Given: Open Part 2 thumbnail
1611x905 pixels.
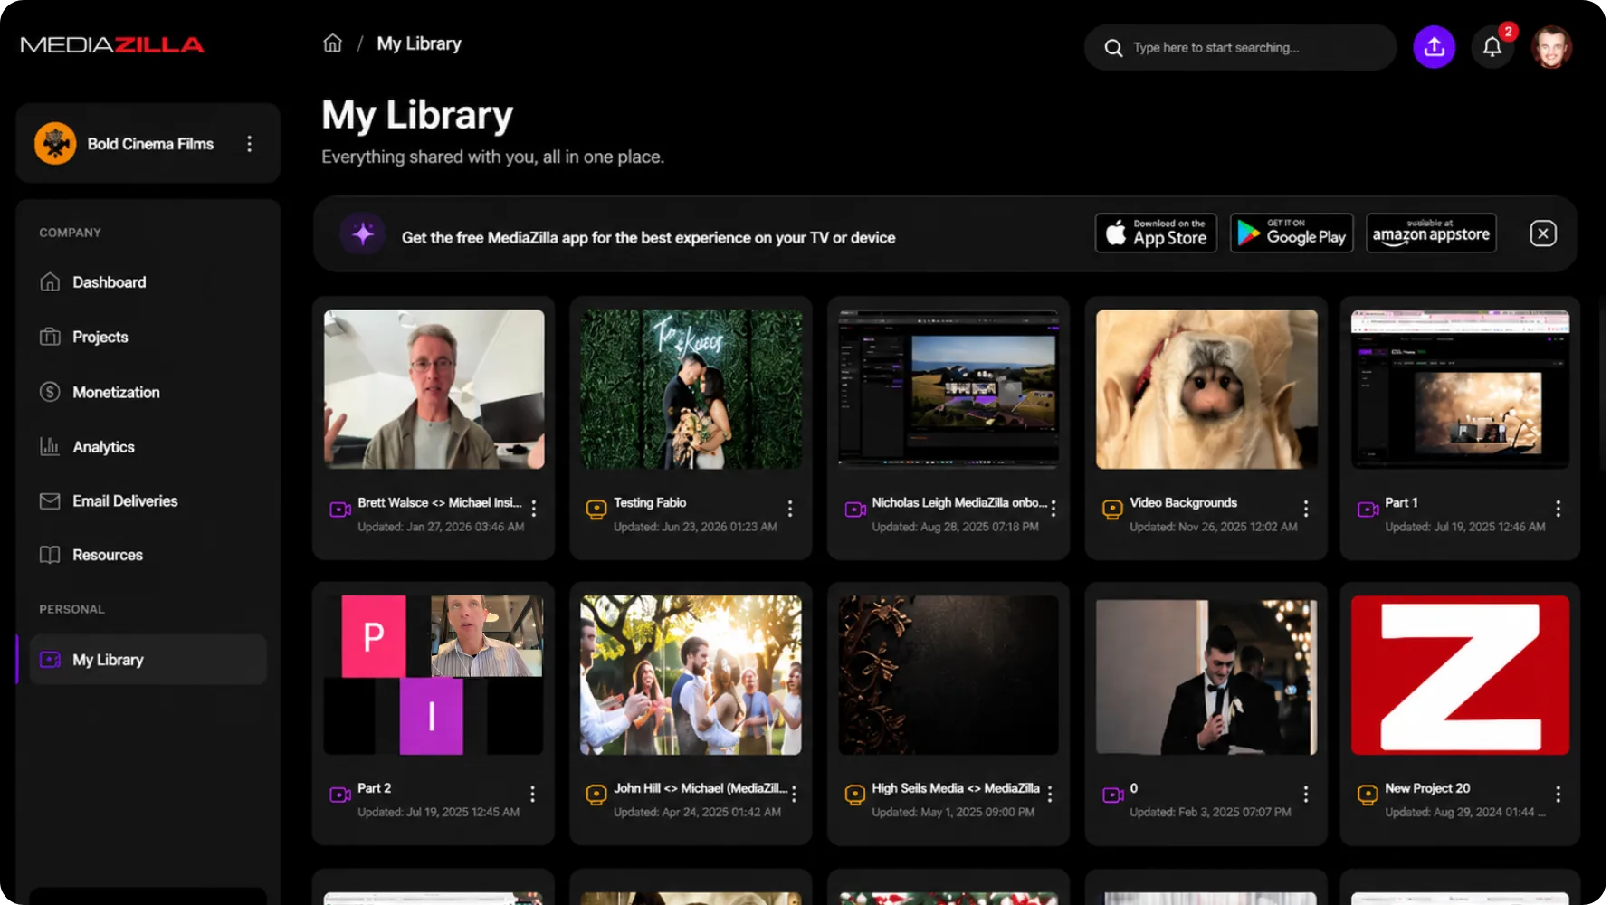Looking at the screenshot, I should pos(434,675).
